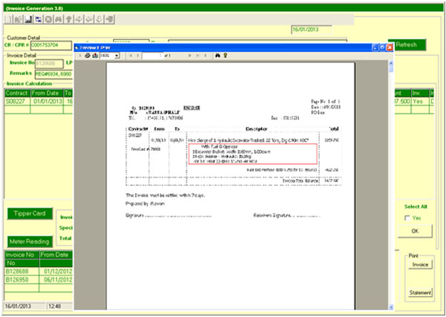Click the Yes cell in Inv. column

420,102
